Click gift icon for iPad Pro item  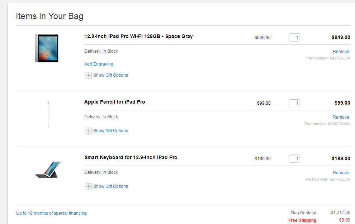88,75
